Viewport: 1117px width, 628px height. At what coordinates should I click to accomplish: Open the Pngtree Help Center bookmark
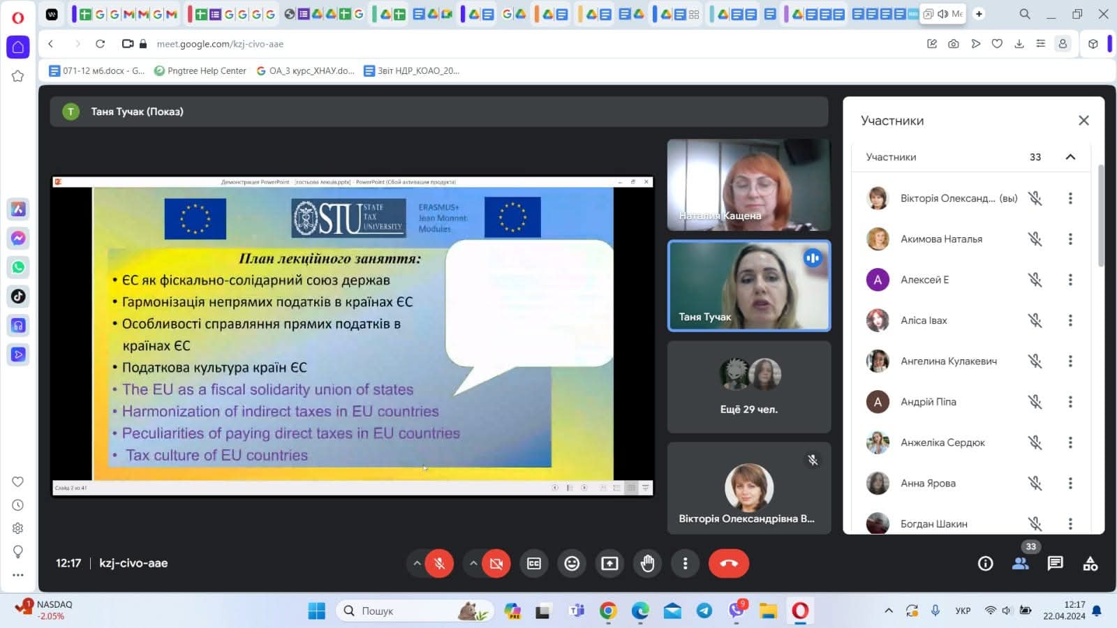[x=200, y=70]
